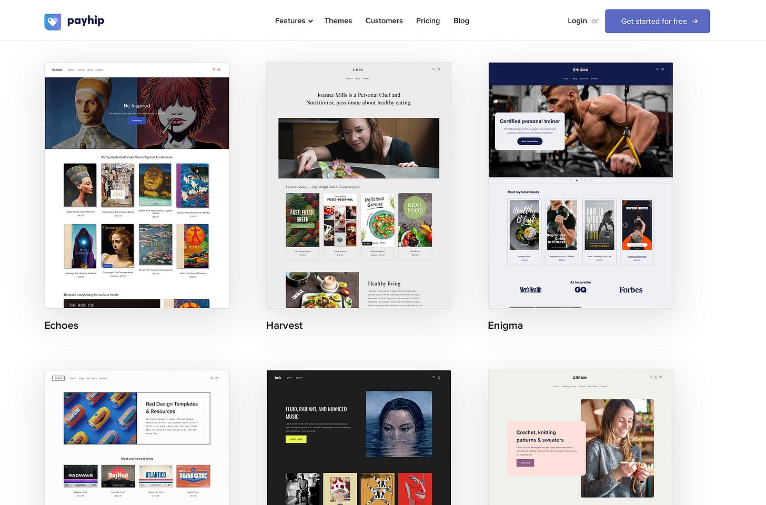The height and width of the screenshot is (505, 766).
Task: Click the payhip wordmark
Action: pos(86,21)
